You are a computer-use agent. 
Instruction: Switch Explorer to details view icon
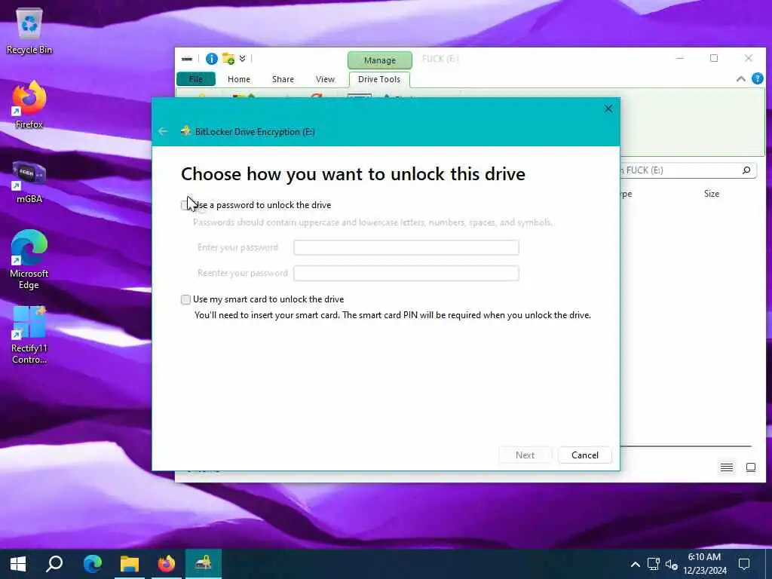[727, 467]
